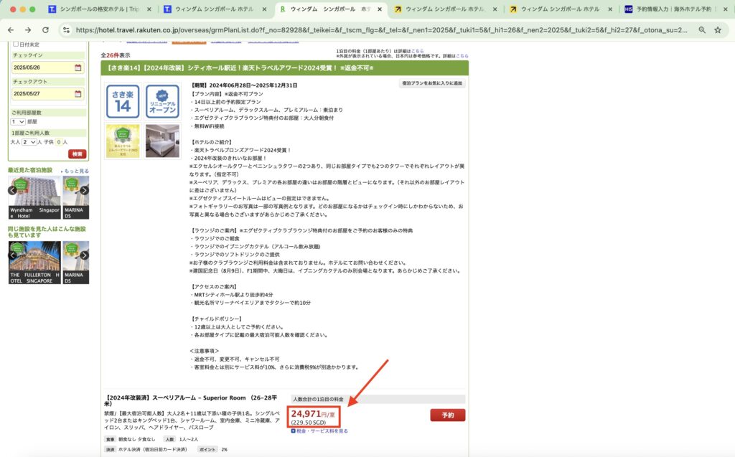The height and width of the screenshot is (457, 735).
Task: Click 最近見た宿泊施設 section heading
Action: 30,170
